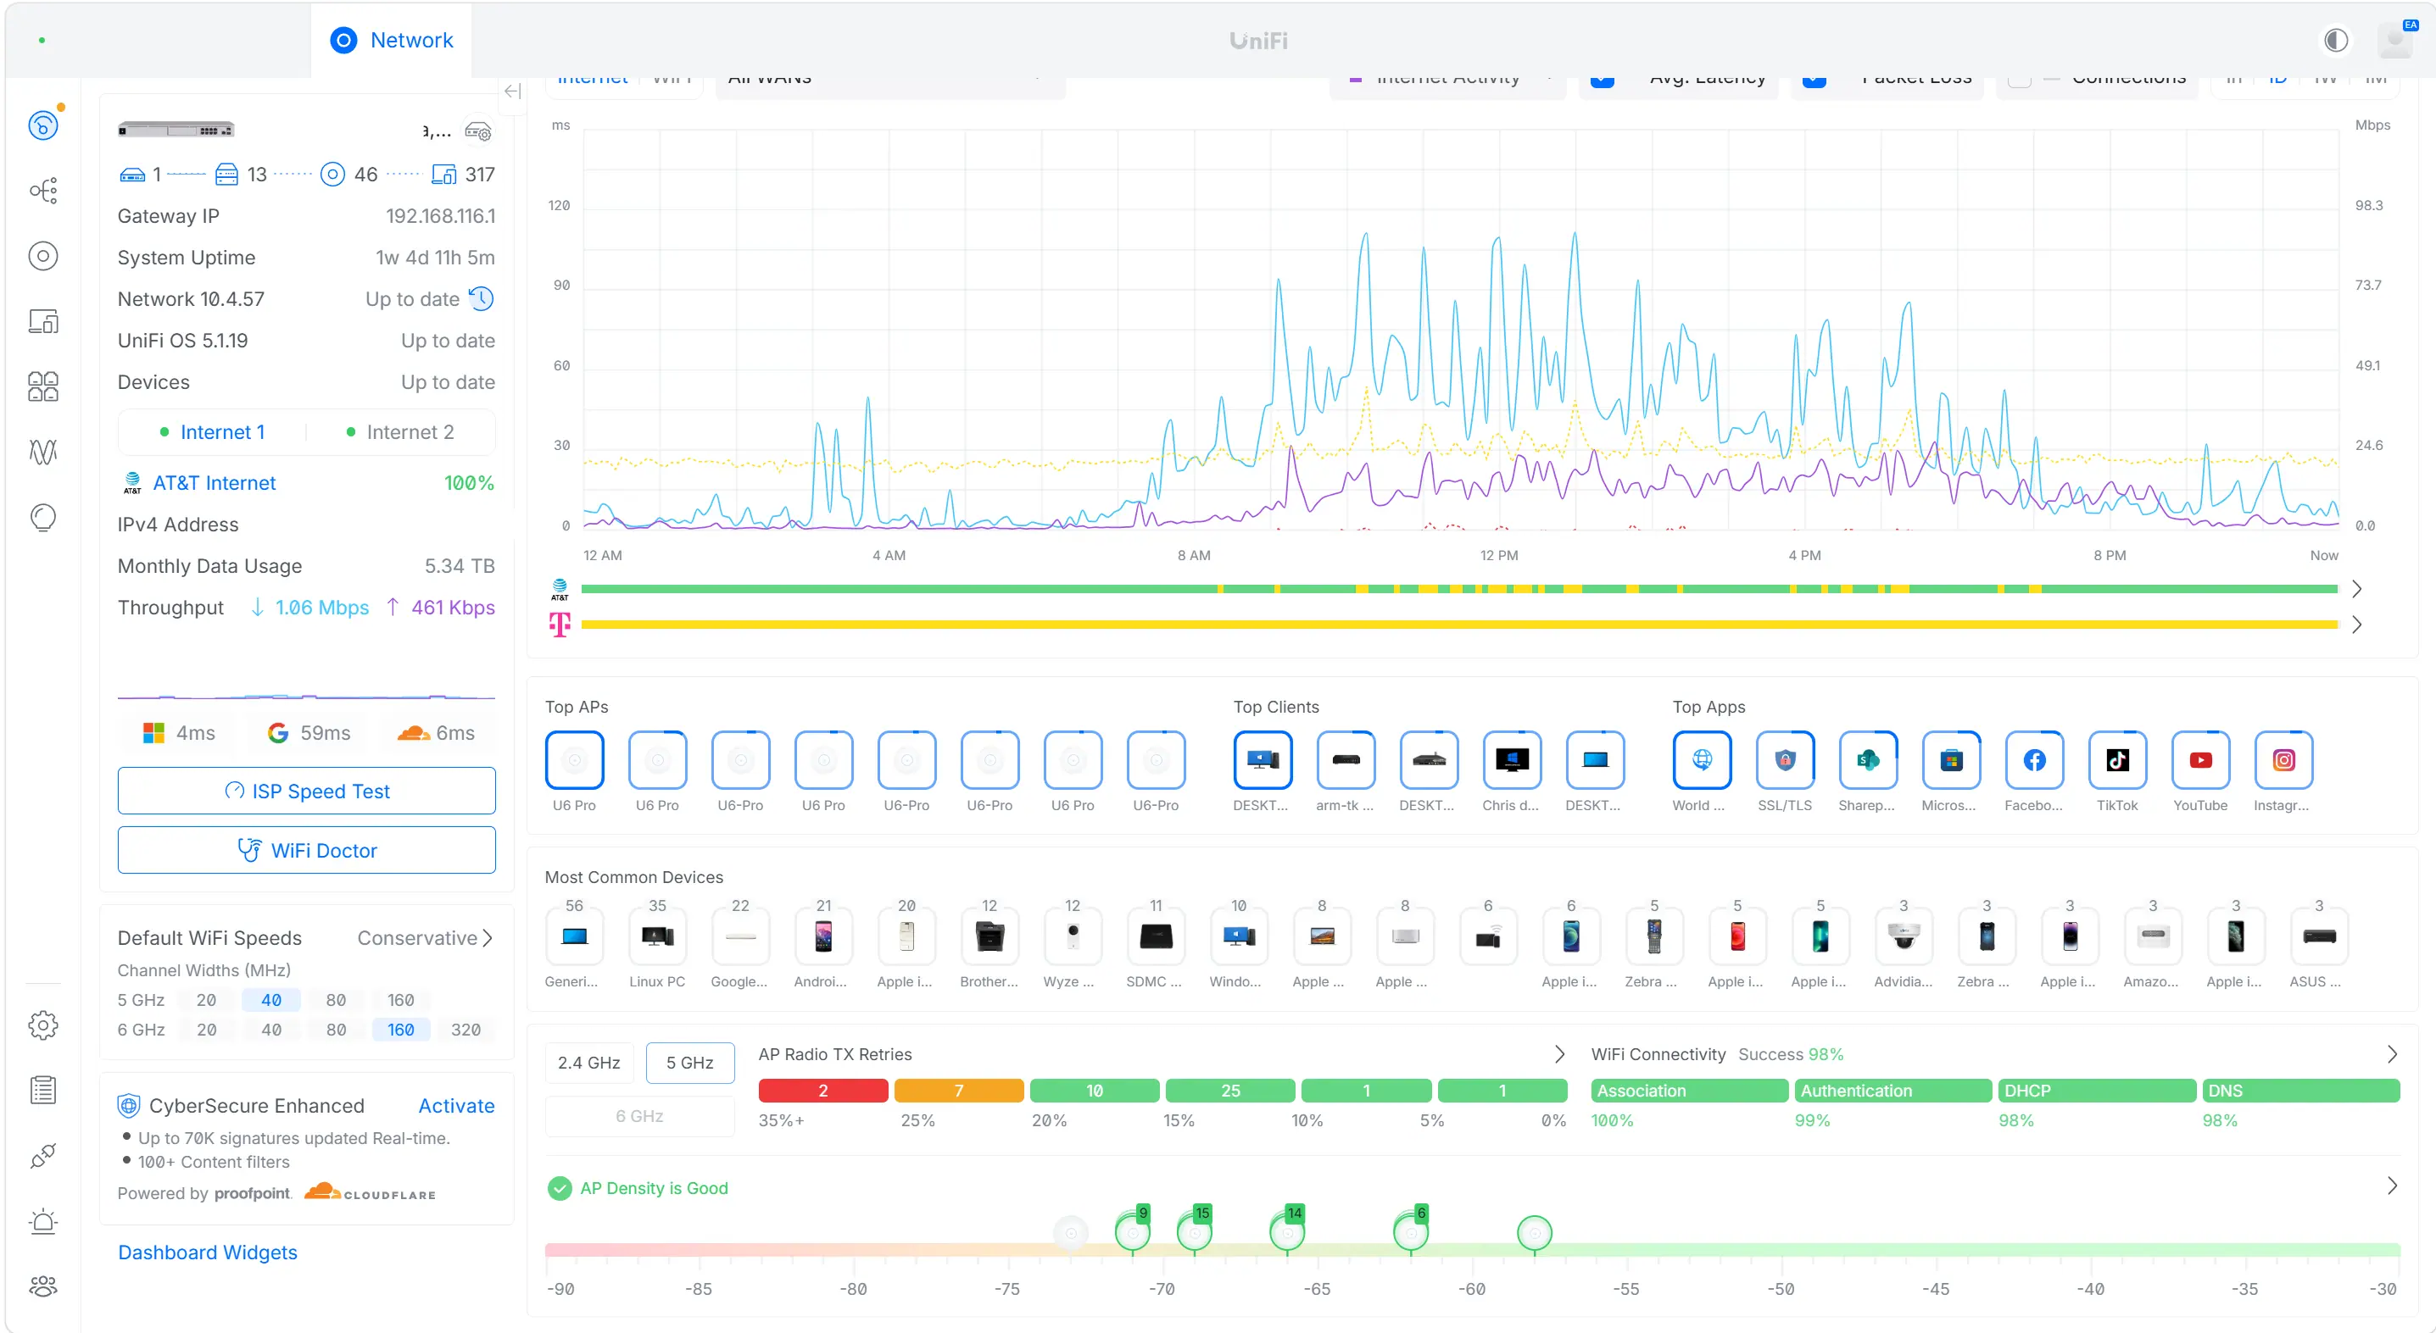
Task: Select 5 GHz 80 MHz channel width
Action: (336, 1000)
